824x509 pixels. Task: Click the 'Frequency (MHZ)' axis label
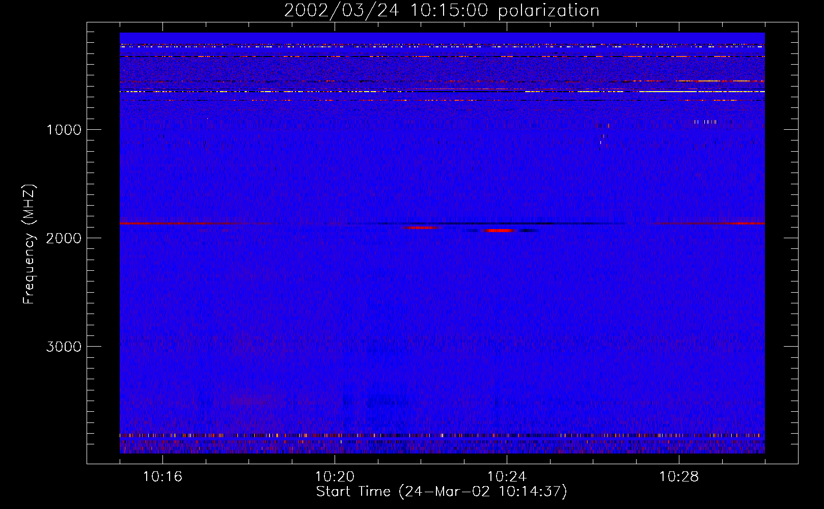pyautogui.click(x=30, y=244)
